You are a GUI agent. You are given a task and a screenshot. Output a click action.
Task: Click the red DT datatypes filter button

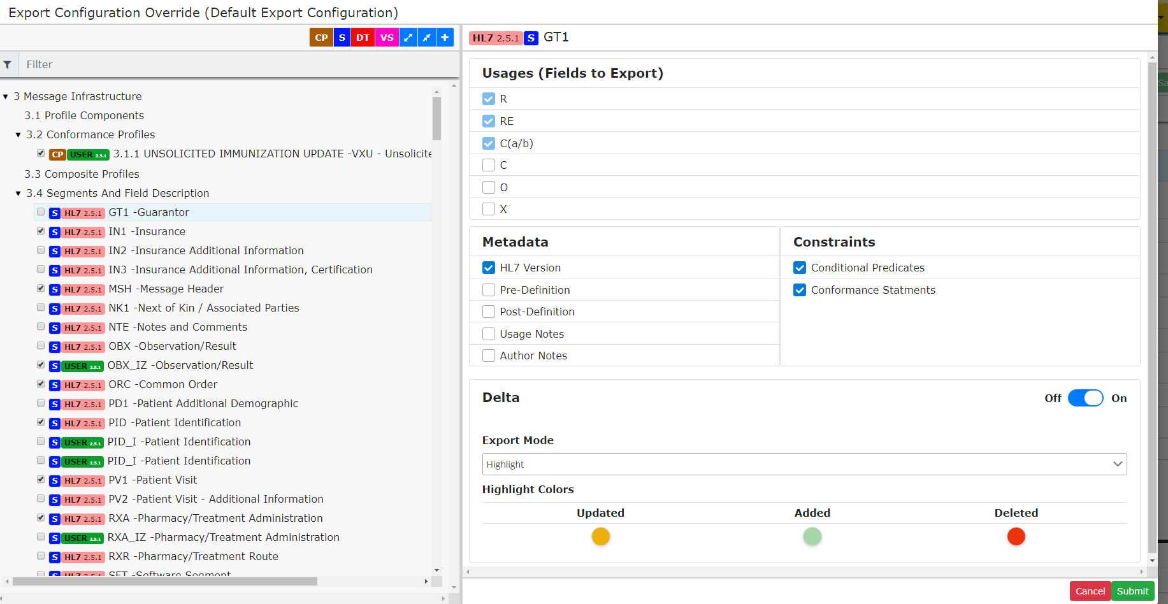pos(363,38)
